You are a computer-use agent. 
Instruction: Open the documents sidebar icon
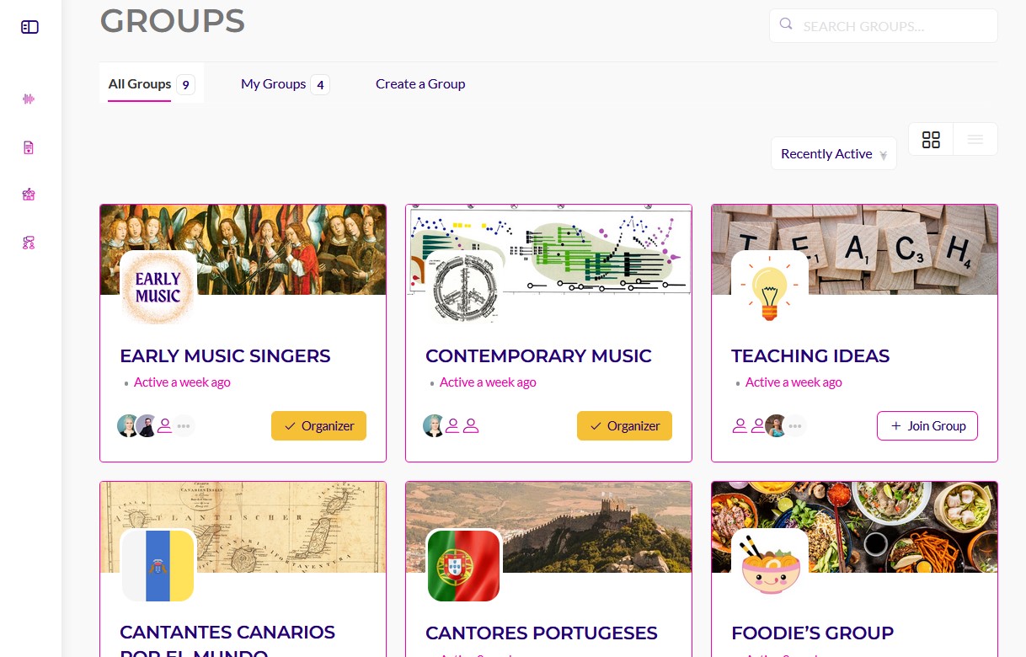point(29,147)
